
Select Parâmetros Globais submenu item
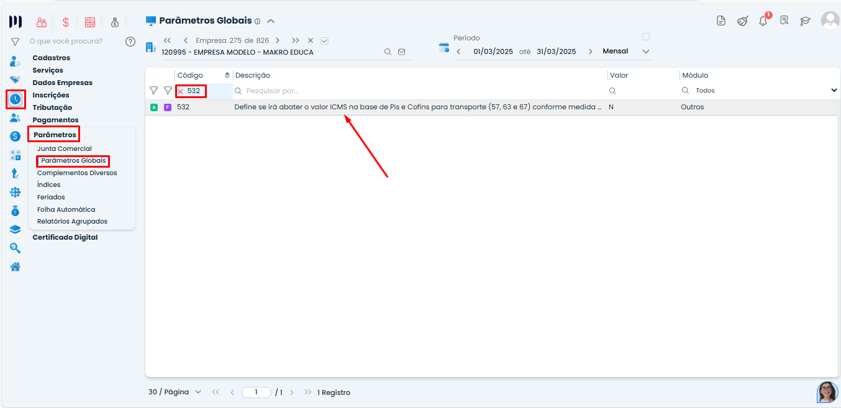point(73,161)
